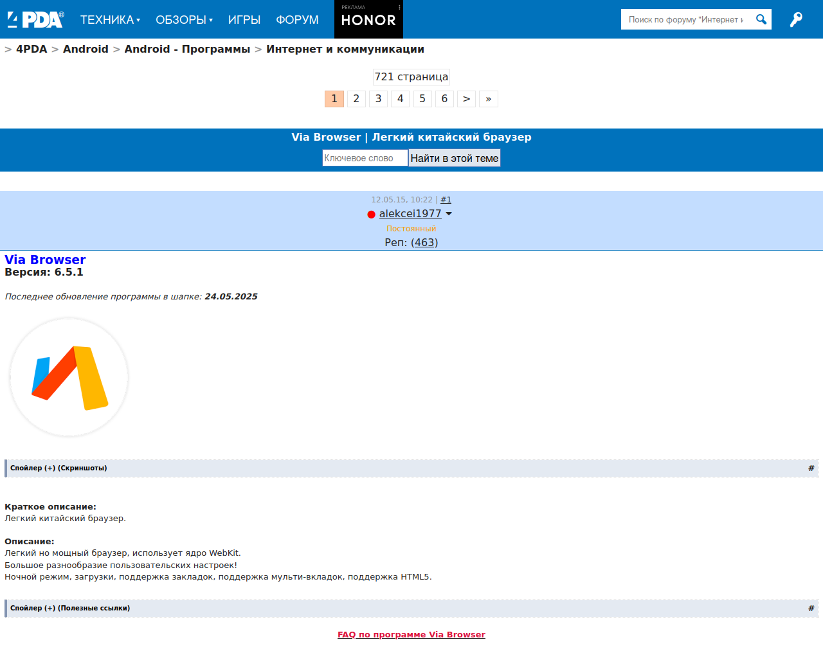823x658 pixels.
Task: Go to page 5
Action: 422,98
